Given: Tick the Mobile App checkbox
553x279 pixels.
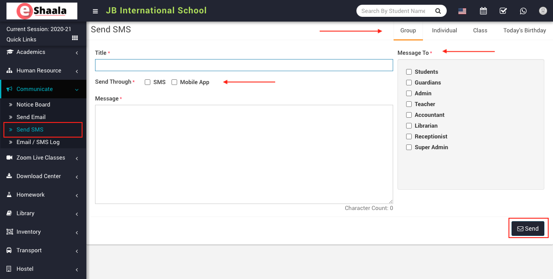Looking at the screenshot, I should [175, 82].
